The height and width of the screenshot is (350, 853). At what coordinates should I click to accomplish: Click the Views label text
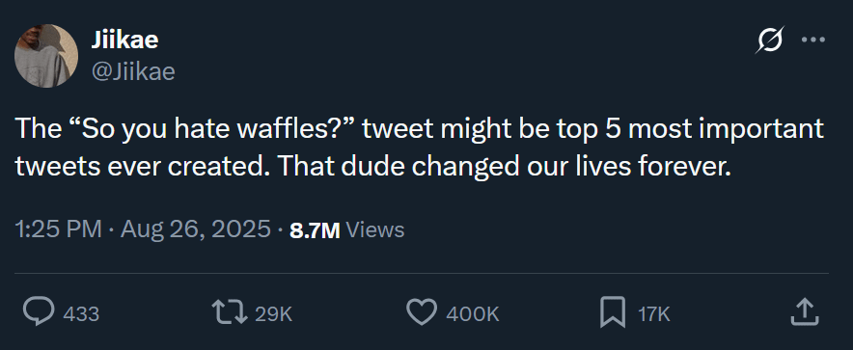[374, 229]
